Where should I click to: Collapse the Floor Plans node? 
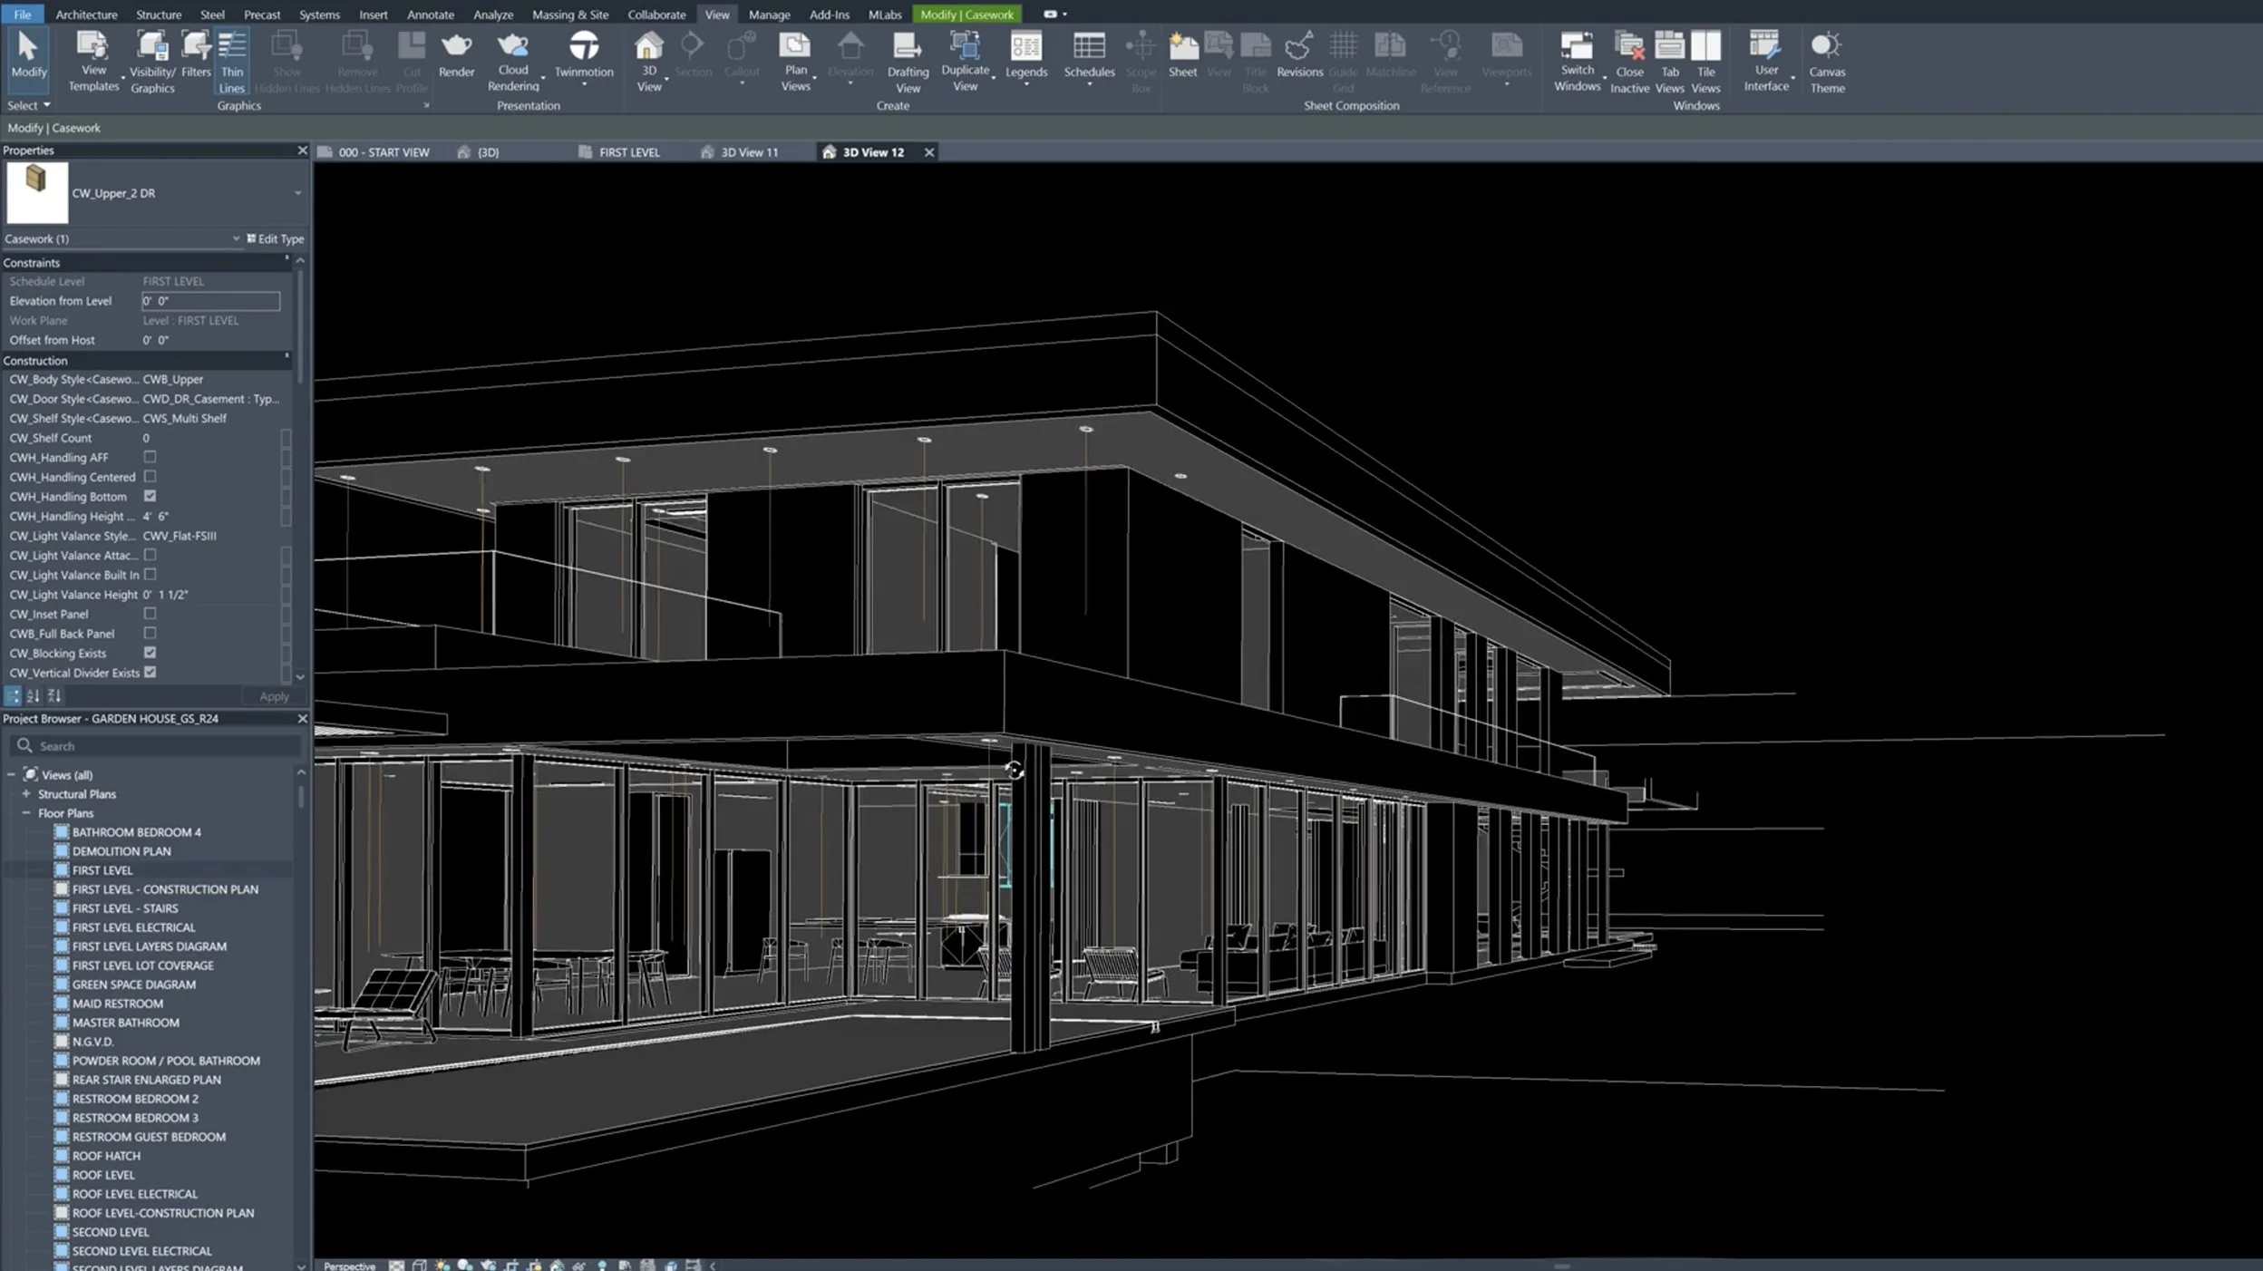coord(24,812)
